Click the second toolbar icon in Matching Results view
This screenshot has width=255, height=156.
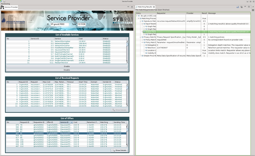242,7
